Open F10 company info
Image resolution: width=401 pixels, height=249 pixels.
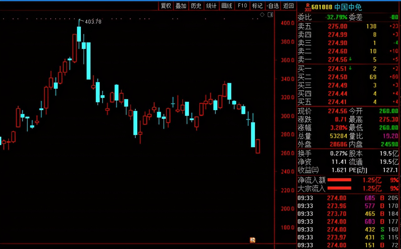242,6
